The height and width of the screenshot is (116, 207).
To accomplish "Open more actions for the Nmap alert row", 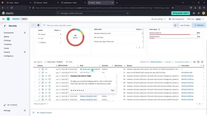I will point(46,69).
